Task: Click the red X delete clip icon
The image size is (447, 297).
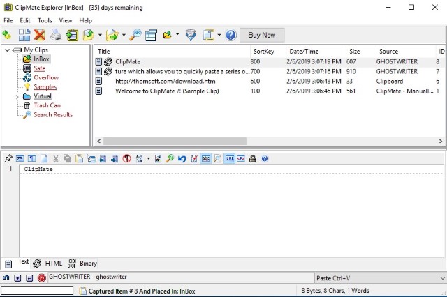Action: click(x=40, y=35)
